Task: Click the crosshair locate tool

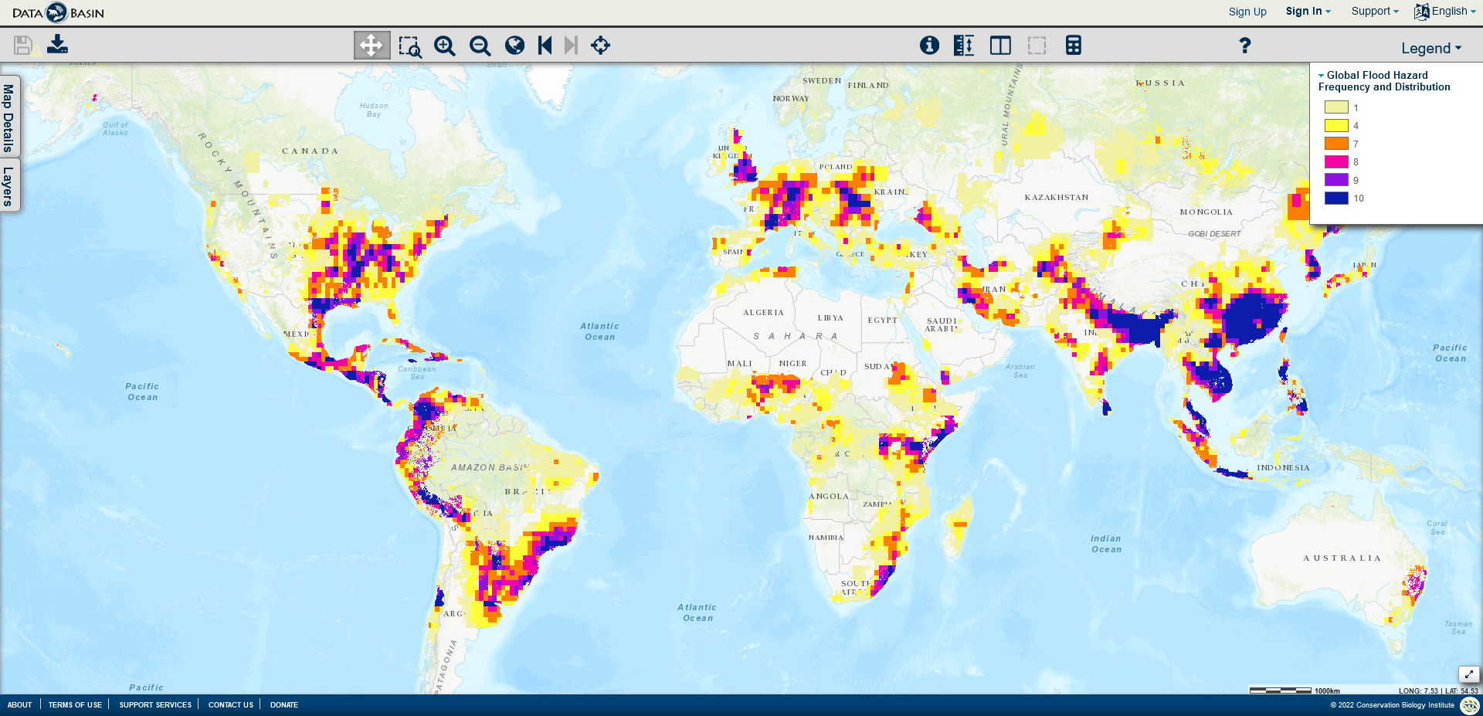Action: 600,46
